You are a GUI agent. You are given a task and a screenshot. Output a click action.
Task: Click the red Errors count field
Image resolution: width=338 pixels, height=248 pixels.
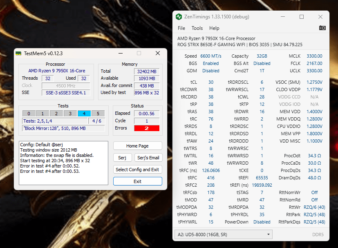147,128
